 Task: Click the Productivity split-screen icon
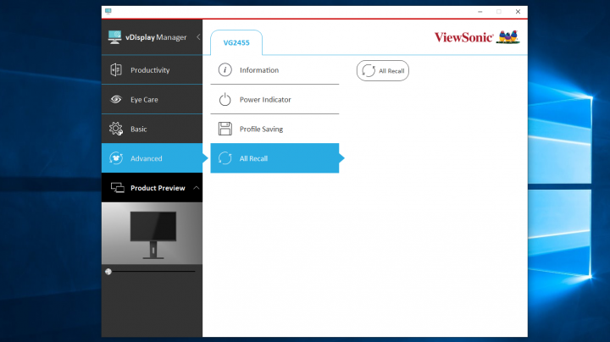tap(116, 70)
